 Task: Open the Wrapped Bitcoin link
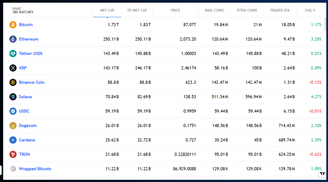tap(35, 169)
